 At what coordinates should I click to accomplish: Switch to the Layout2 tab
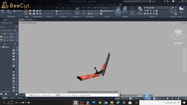click(x=20, y=98)
